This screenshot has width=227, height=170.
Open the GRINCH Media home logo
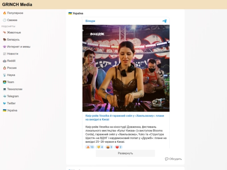(17, 5)
